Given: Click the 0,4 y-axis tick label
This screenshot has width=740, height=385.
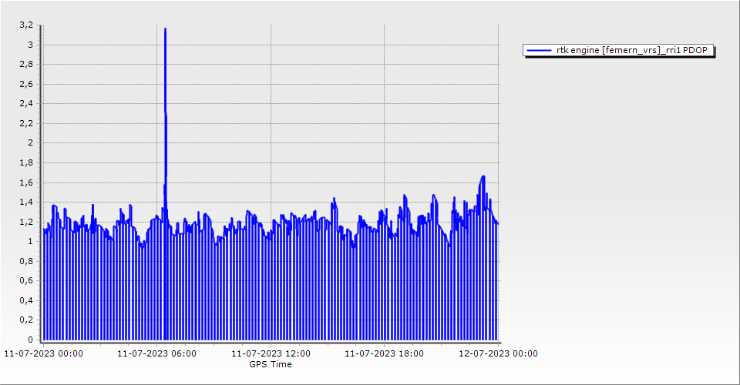Looking at the screenshot, I should [27, 300].
